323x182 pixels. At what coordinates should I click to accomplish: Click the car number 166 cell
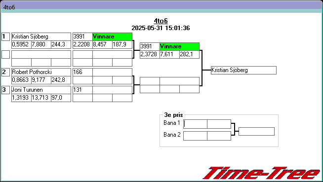coord(82,72)
